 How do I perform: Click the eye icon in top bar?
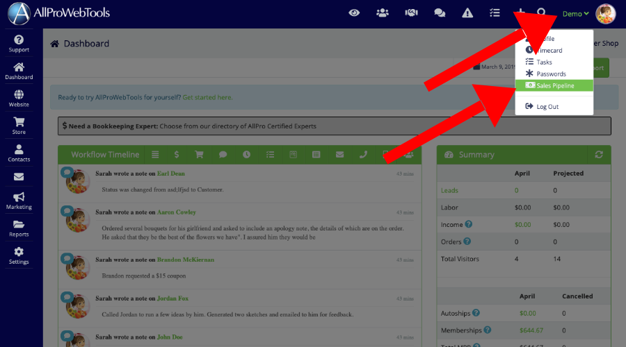coord(354,12)
